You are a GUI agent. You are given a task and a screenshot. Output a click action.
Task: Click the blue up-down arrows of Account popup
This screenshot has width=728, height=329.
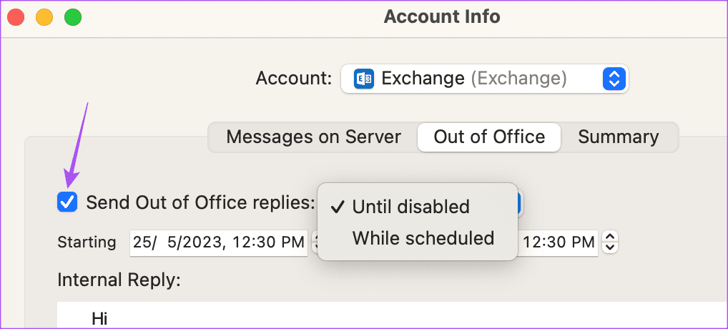(614, 79)
